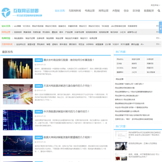Open the 宝宝树社区 tag link

point(21,45)
